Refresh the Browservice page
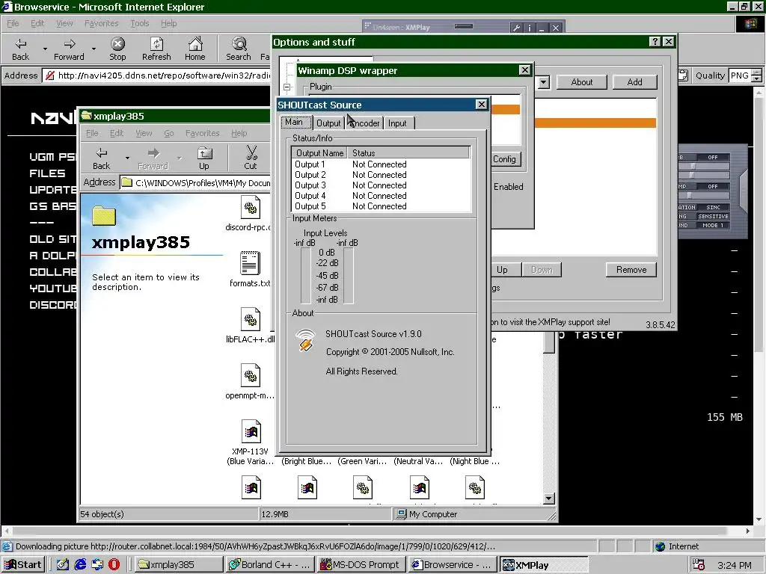The width and height of the screenshot is (766, 574). click(156, 49)
